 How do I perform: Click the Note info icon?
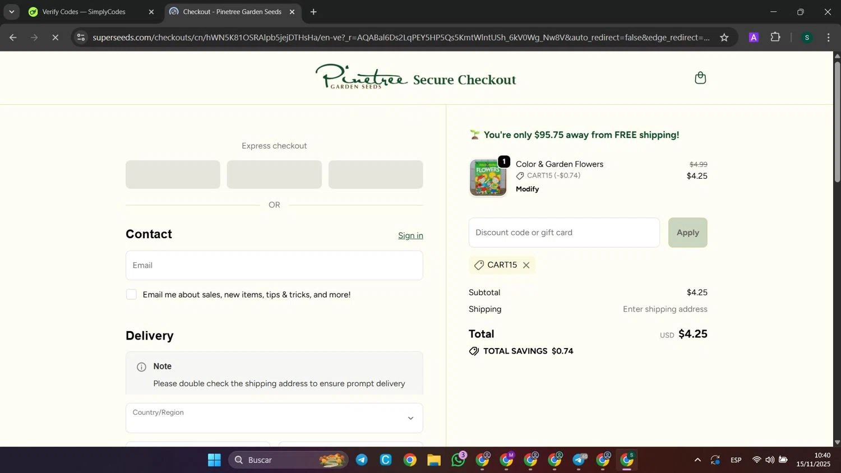tap(141, 367)
